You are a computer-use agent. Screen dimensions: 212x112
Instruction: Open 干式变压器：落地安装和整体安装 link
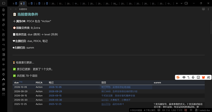(x=118, y=96)
